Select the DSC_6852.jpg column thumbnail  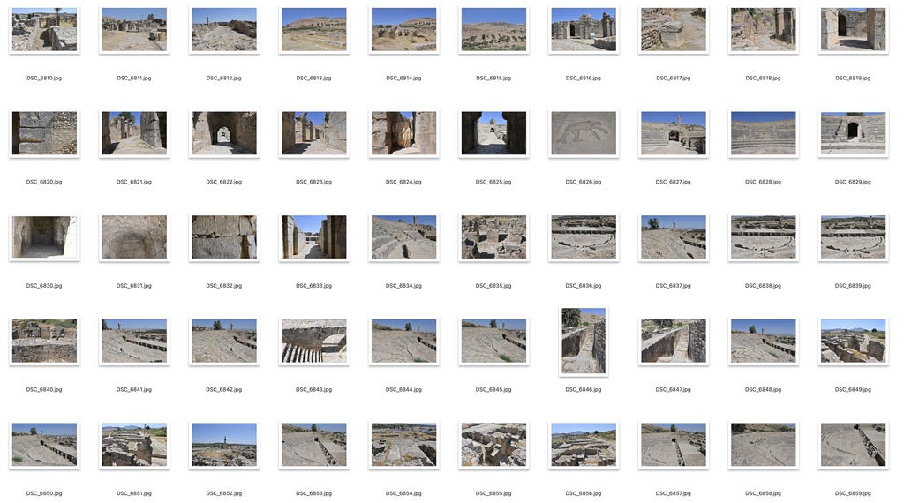(x=224, y=444)
